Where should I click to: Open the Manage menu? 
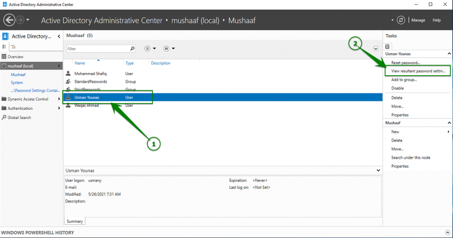pyautogui.click(x=418, y=20)
